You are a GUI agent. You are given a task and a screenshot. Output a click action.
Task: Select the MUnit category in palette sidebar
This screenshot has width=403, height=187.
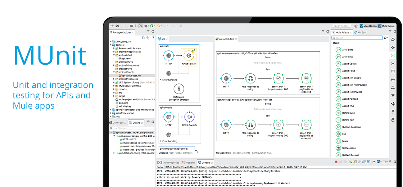click(393, 55)
